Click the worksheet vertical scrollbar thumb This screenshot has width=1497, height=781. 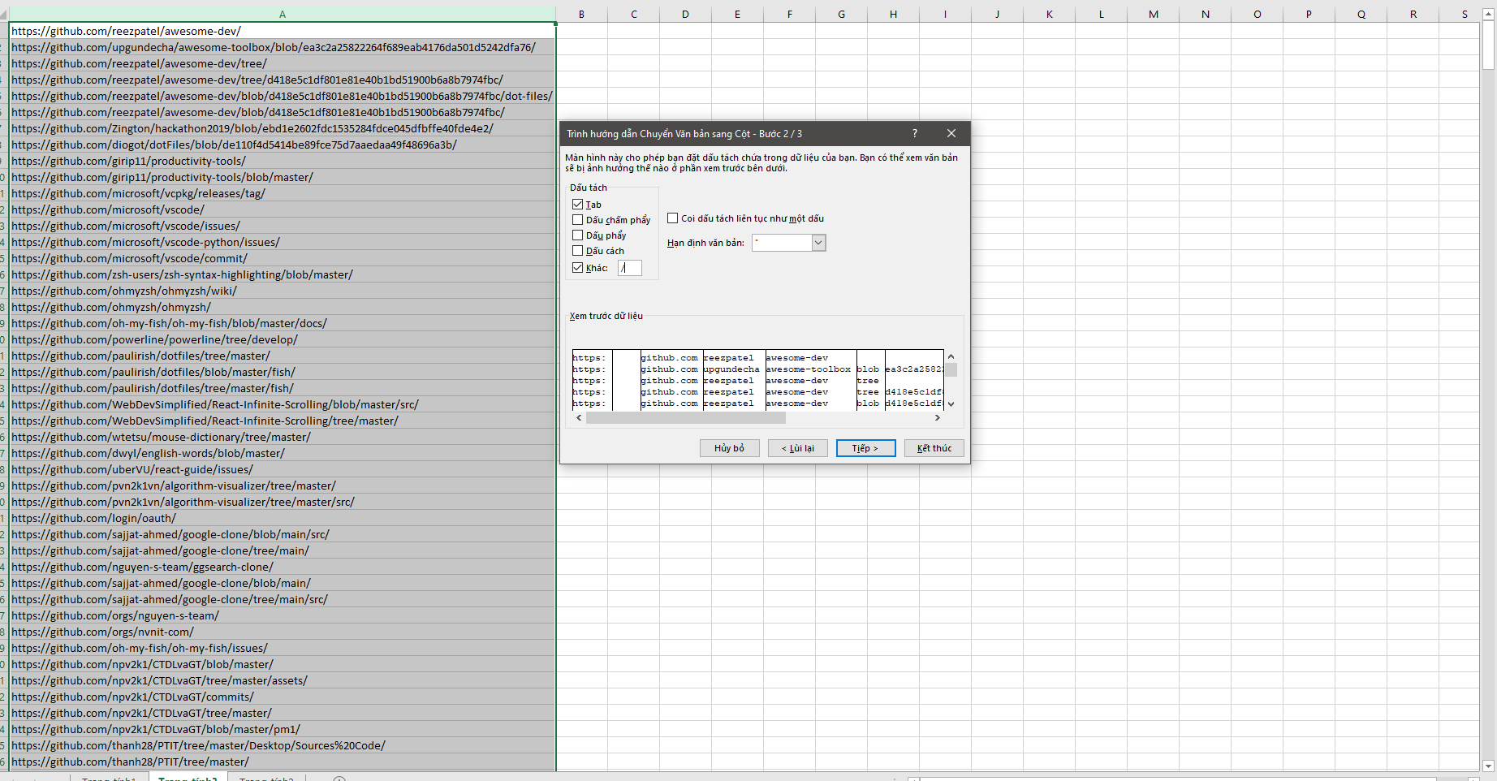point(1488,46)
